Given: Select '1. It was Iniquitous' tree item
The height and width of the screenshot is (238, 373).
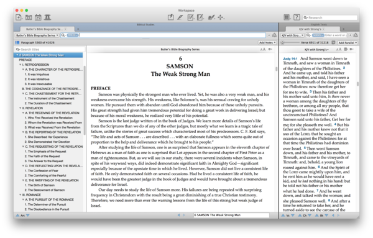Looking at the screenshot, I should click(37, 75).
